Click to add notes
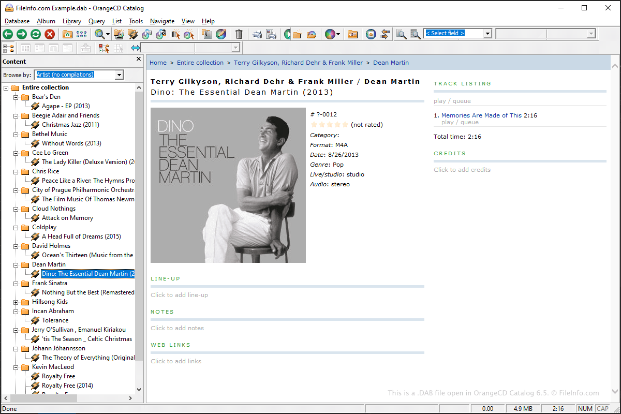Image resolution: width=621 pixels, height=414 pixels. pyautogui.click(x=177, y=328)
